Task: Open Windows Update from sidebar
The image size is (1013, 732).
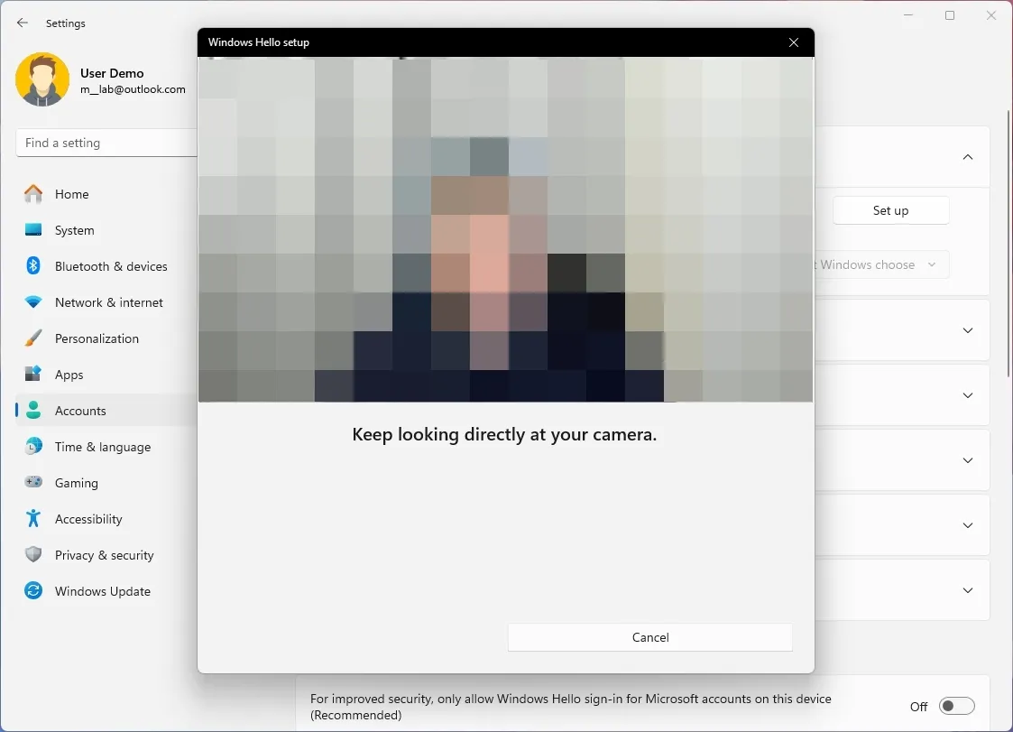Action: [102, 591]
